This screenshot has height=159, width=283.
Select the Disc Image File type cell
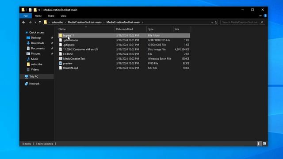[157, 49]
